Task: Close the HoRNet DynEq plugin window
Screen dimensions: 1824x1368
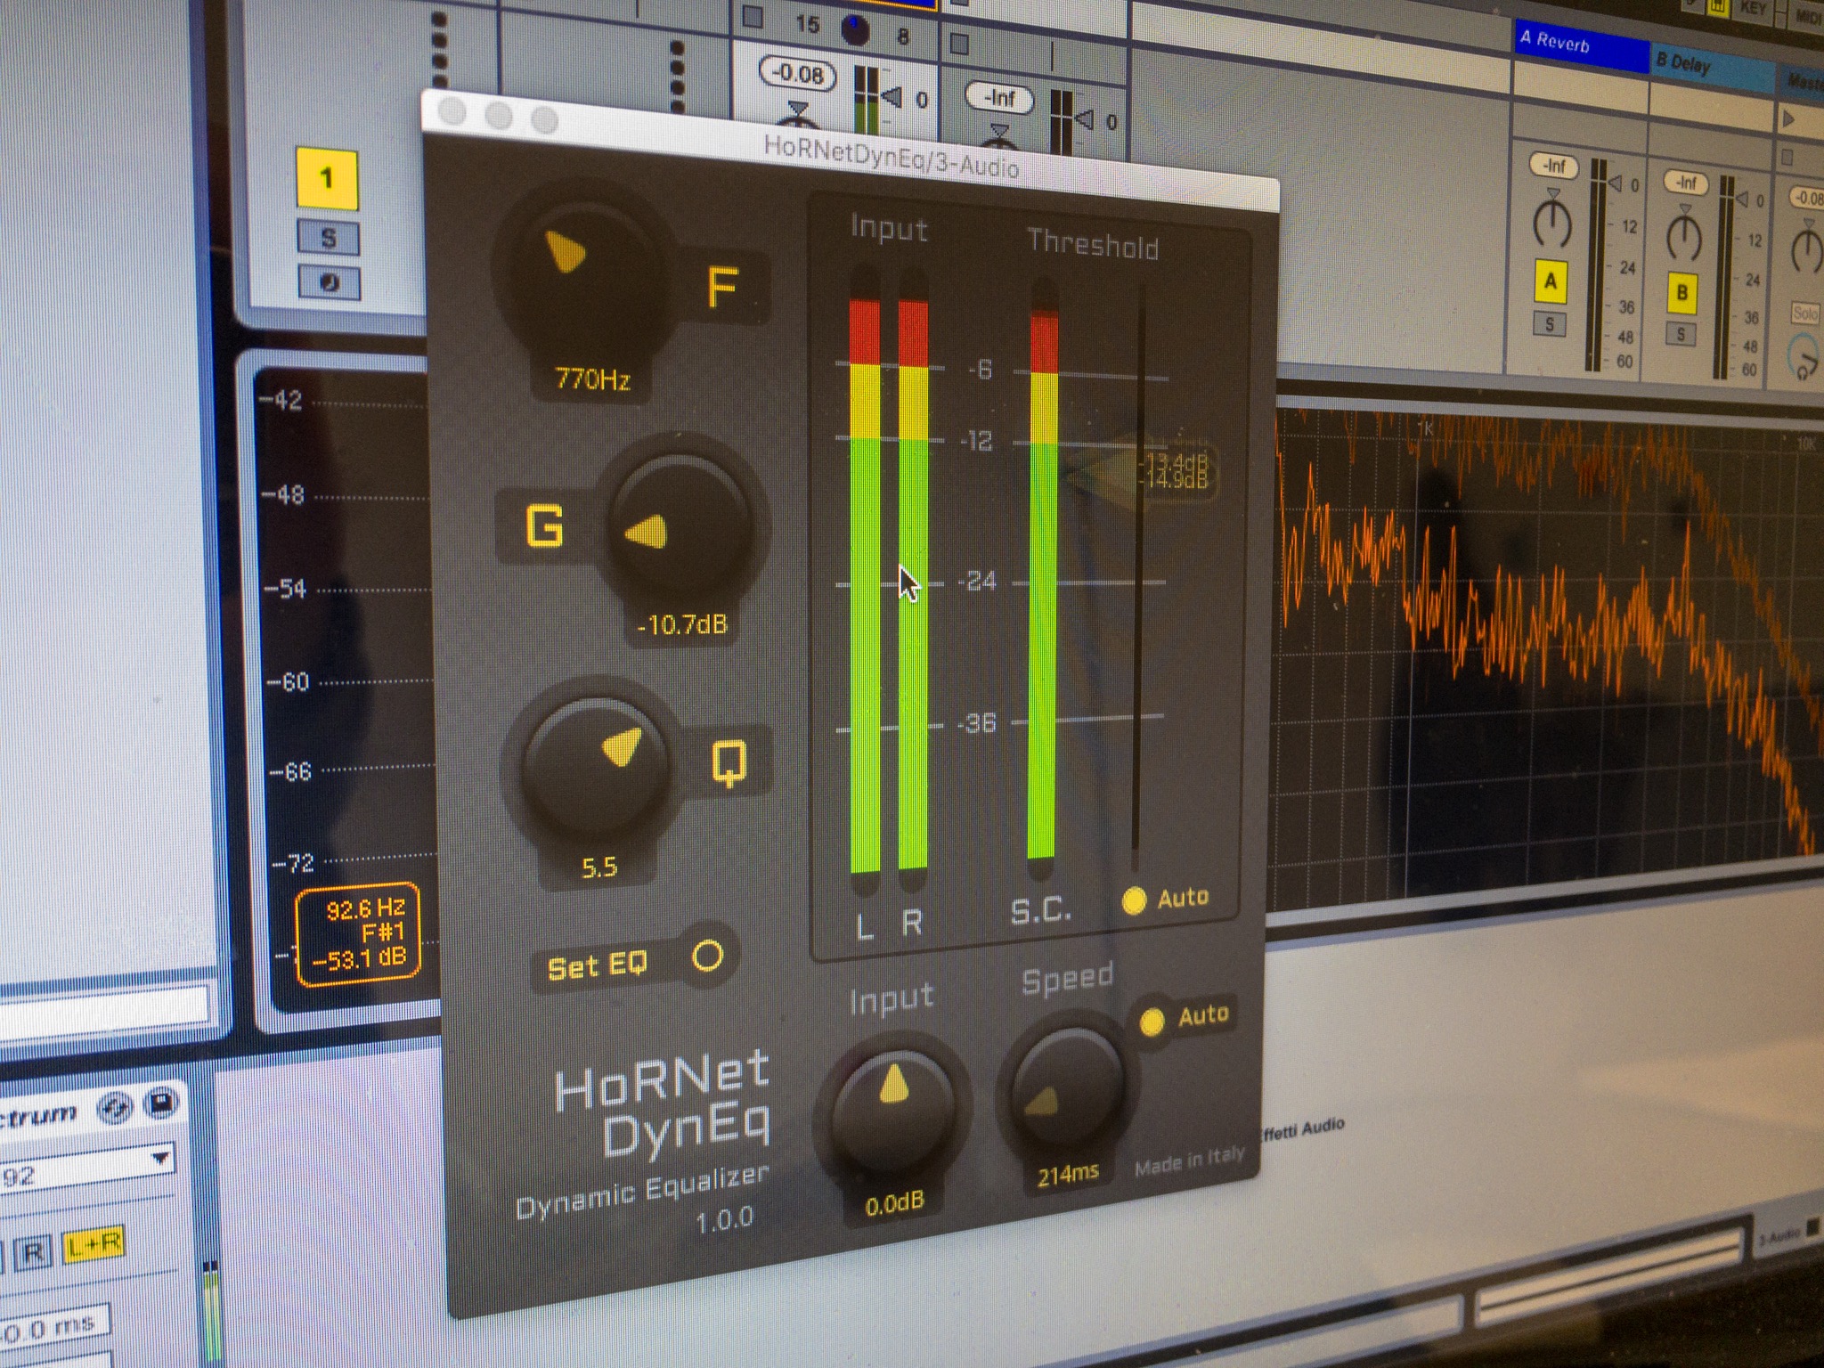Action: 453,112
